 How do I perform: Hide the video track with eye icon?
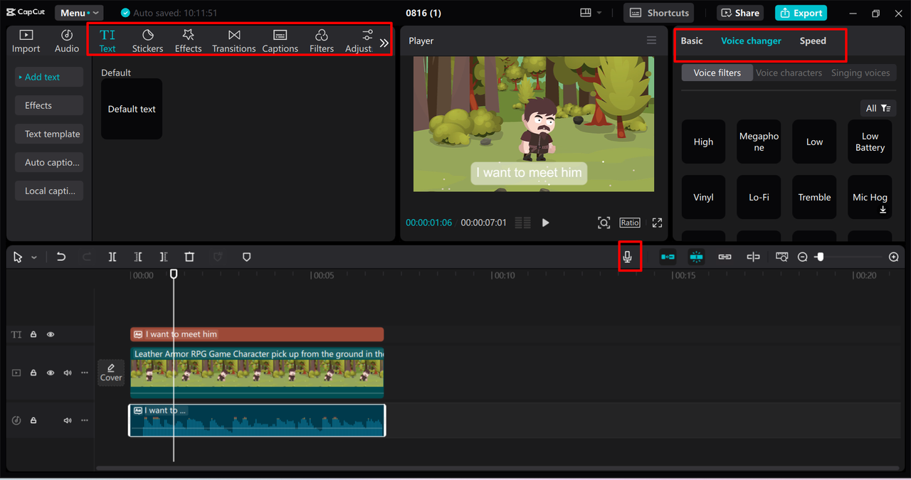coord(51,373)
